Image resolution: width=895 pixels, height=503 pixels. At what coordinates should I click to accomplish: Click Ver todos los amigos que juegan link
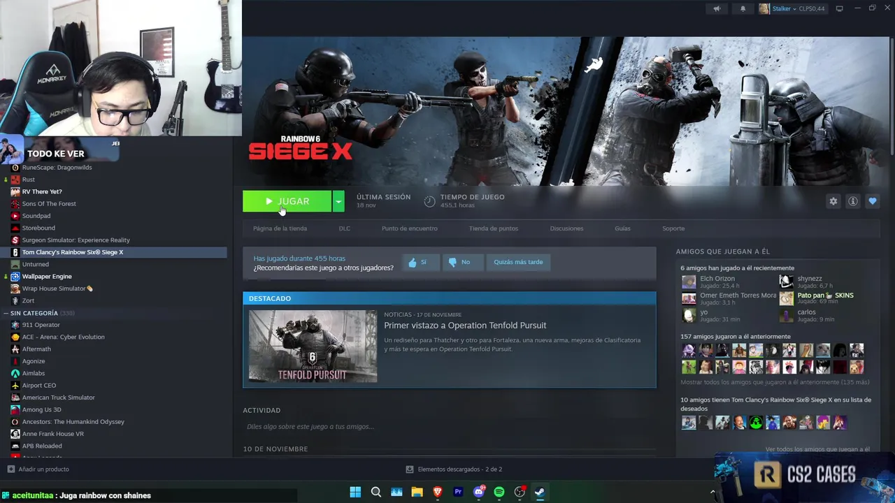coord(817,449)
